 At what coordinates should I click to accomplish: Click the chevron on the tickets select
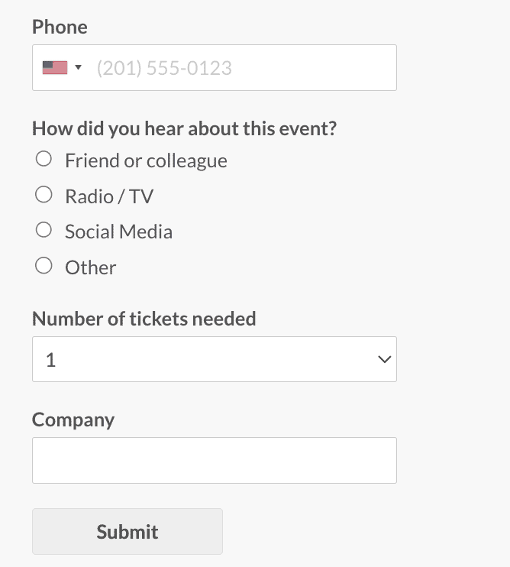point(385,359)
